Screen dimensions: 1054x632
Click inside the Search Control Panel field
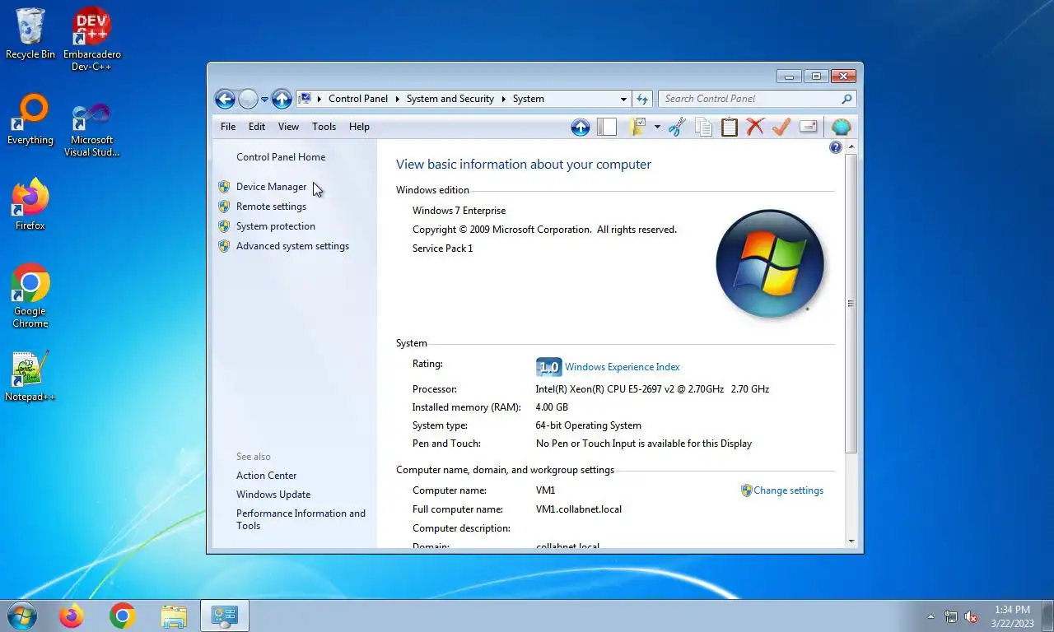pos(749,99)
